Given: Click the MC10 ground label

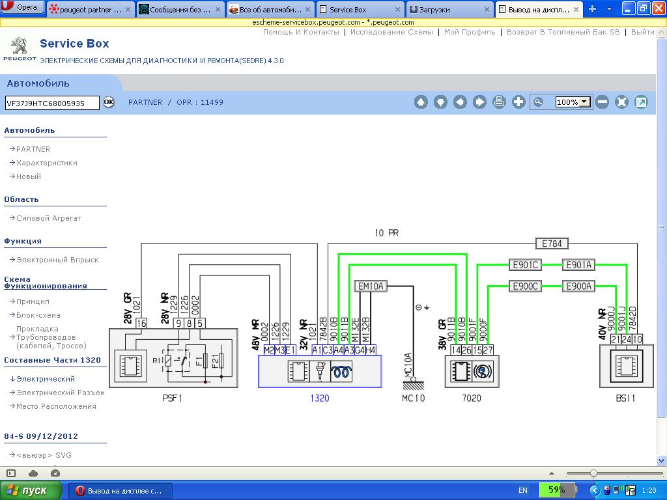Looking at the screenshot, I should pyautogui.click(x=413, y=398).
